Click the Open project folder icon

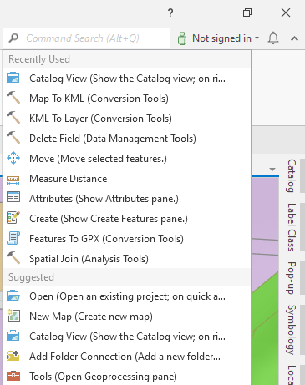coord(13,296)
